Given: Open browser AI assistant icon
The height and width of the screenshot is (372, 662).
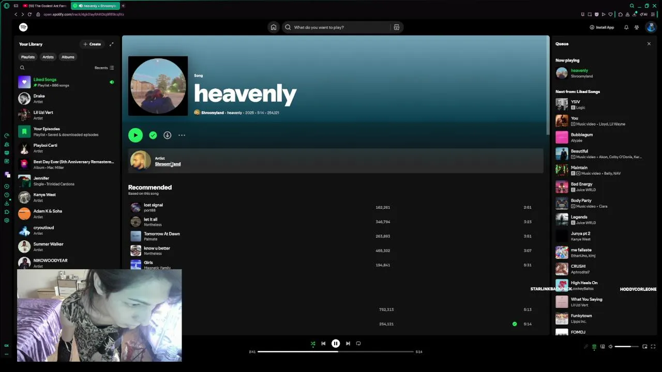Looking at the screenshot, I should (643, 14).
